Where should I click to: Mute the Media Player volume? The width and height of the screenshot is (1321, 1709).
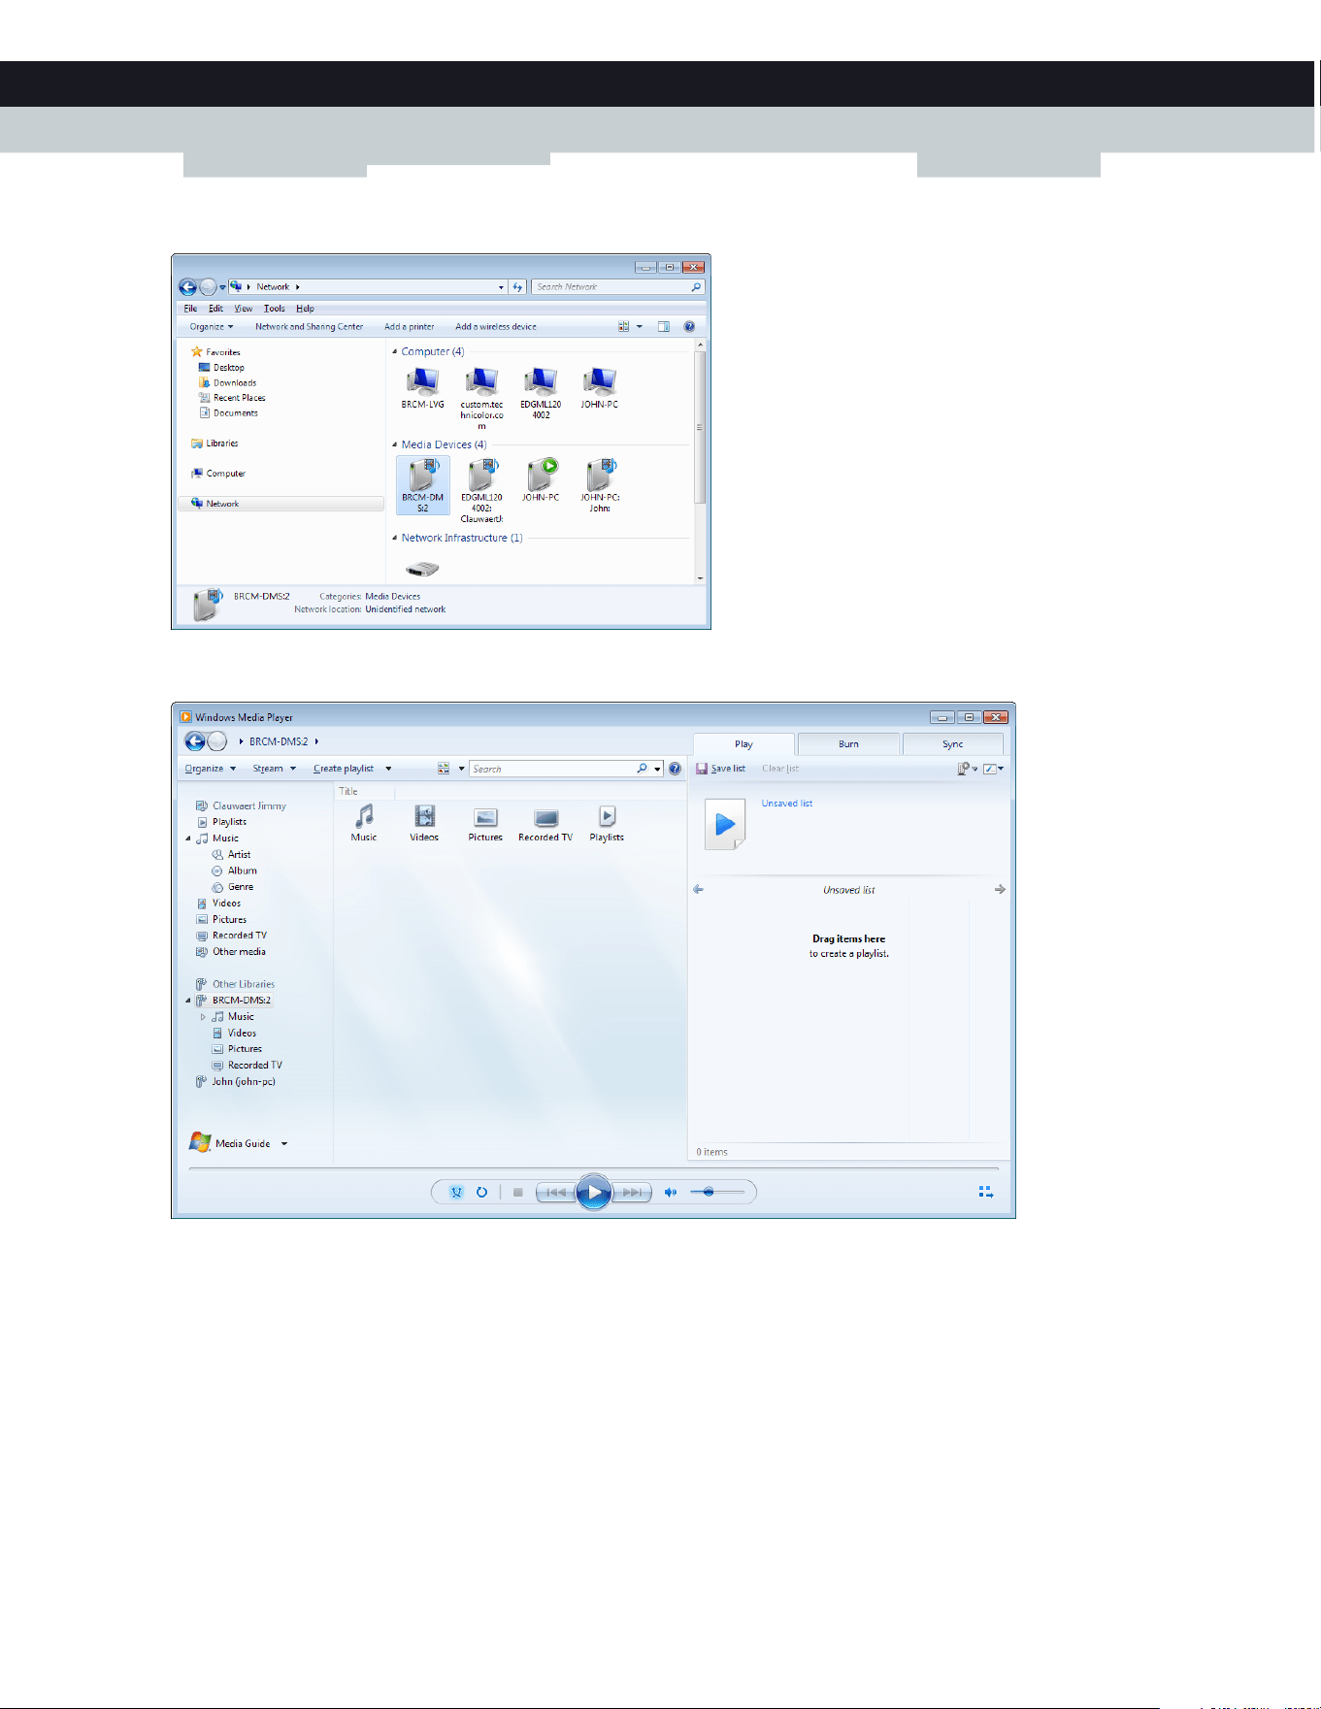[670, 1192]
